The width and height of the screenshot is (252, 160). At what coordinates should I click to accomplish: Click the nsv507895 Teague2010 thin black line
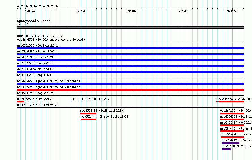tap(130, 96)
